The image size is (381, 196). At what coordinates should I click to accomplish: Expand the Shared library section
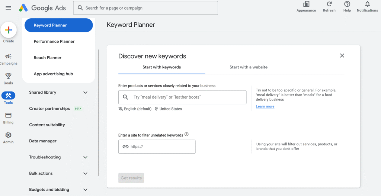click(x=85, y=93)
